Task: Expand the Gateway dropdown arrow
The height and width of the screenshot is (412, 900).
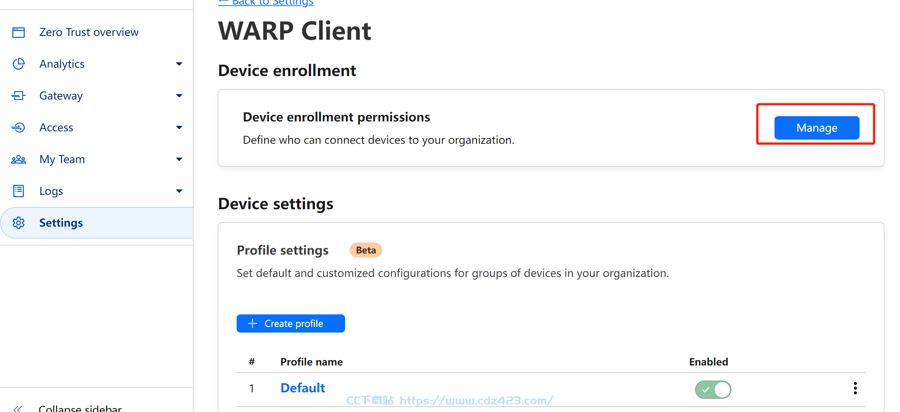Action: click(179, 96)
